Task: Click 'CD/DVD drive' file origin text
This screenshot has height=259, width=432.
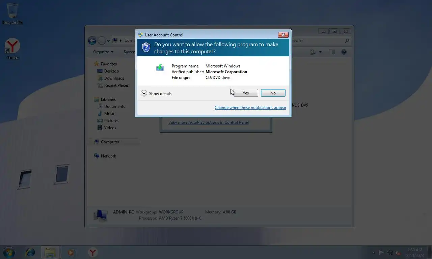Action: pos(218,78)
